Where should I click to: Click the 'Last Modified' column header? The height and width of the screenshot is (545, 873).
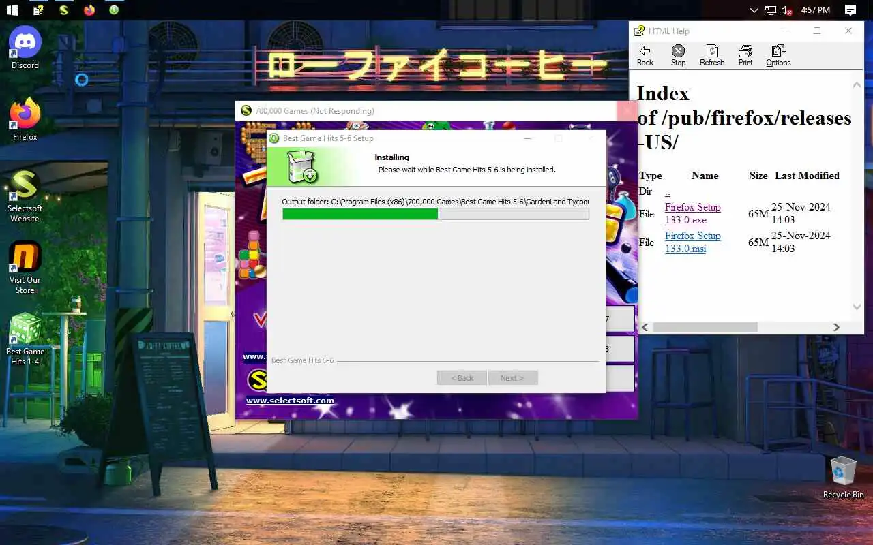807,176
